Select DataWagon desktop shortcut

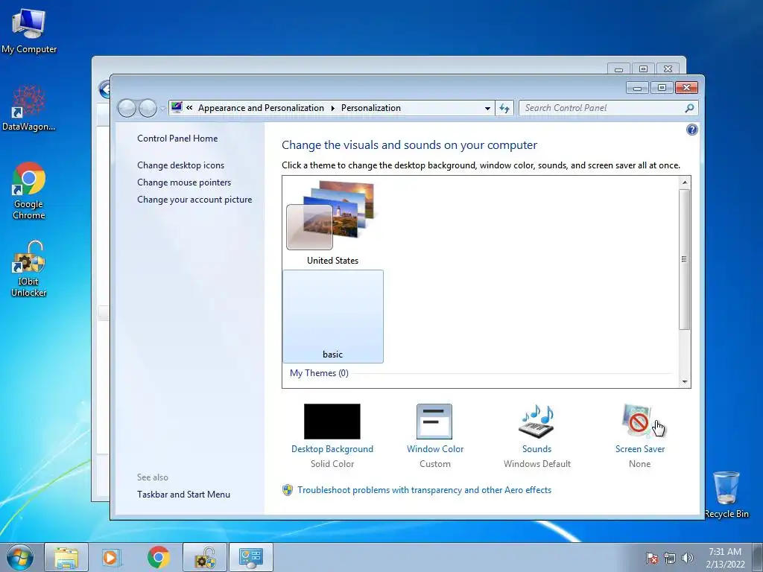coord(29,108)
